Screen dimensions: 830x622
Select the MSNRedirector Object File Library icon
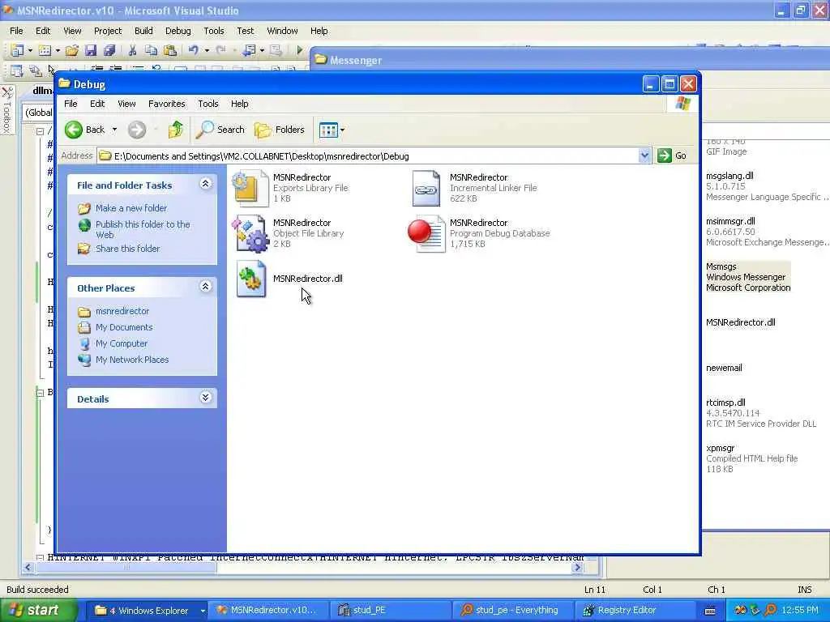(250, 233)
